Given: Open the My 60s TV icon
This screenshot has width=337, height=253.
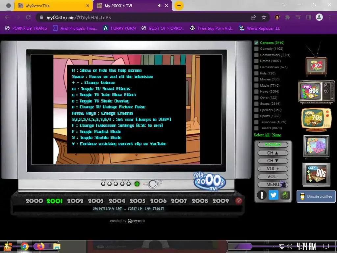Looking at the screenshot, I should click(316, 92).
